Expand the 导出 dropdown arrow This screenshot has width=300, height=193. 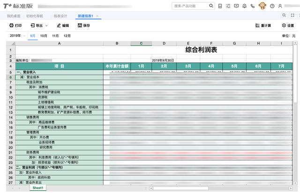tap(46, 26)
